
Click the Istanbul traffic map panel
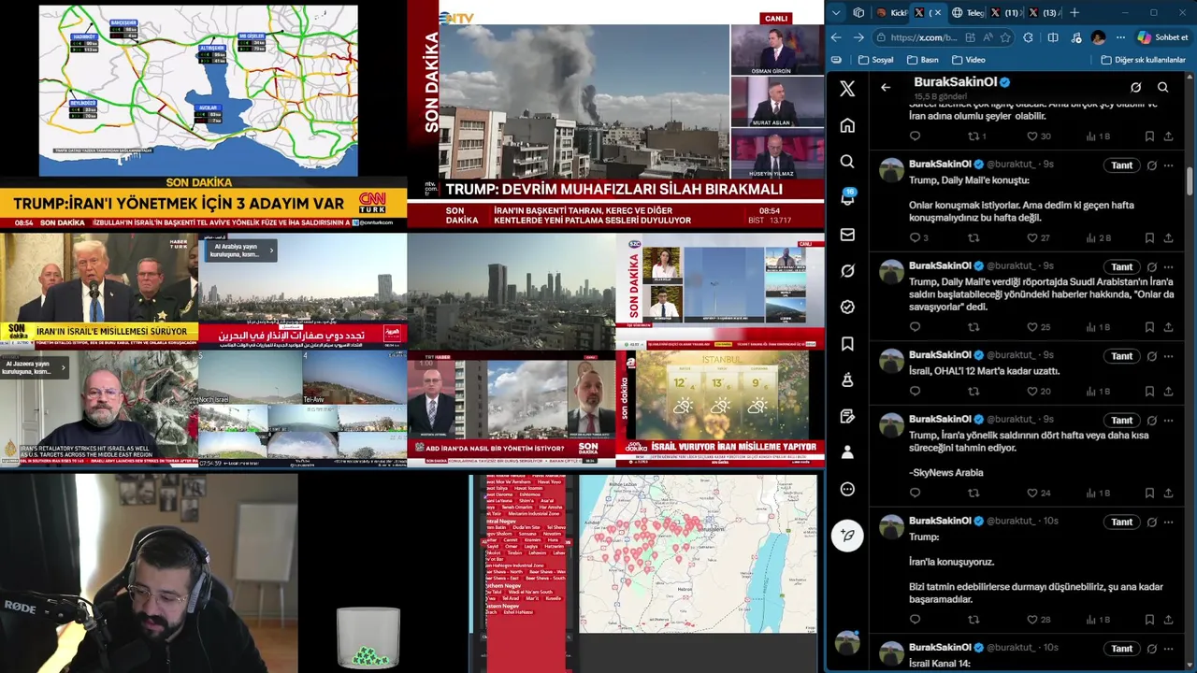198,91
